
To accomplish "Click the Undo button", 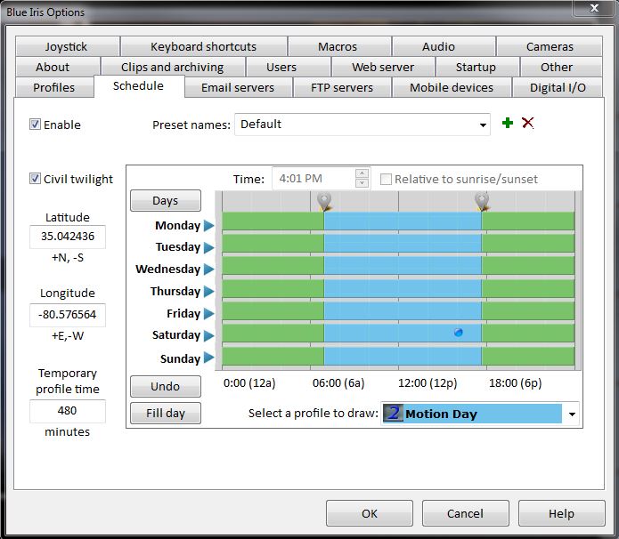I will [x=166, y=386].
